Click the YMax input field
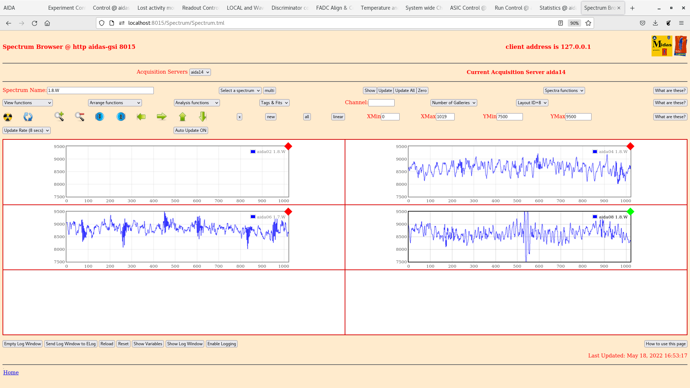Viewport: 690px width, 388px height. point(578,117)
